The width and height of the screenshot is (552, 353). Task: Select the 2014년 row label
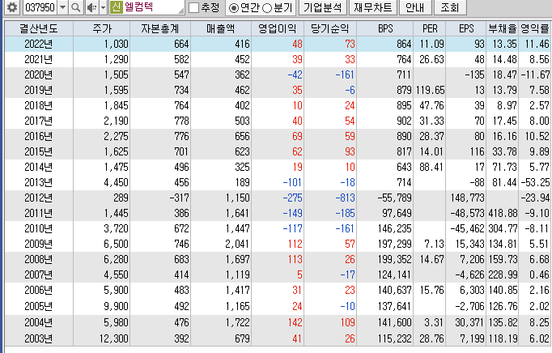38,167
